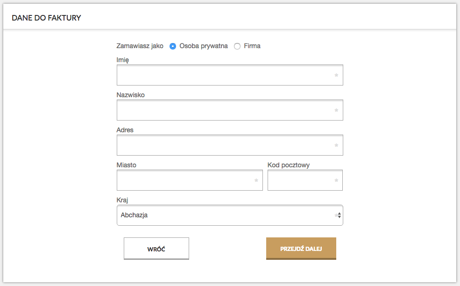Select the Osoba prywatna radio button
Image resolution: width=460 pixels, height=286 pixels.
(x=173, y=46)
